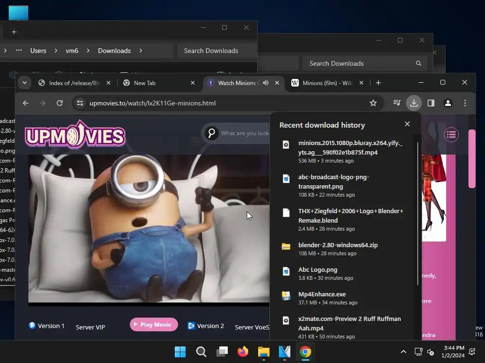Close the Recent download history popup
This screenshot has height=363, width=485.
[407, 124]
